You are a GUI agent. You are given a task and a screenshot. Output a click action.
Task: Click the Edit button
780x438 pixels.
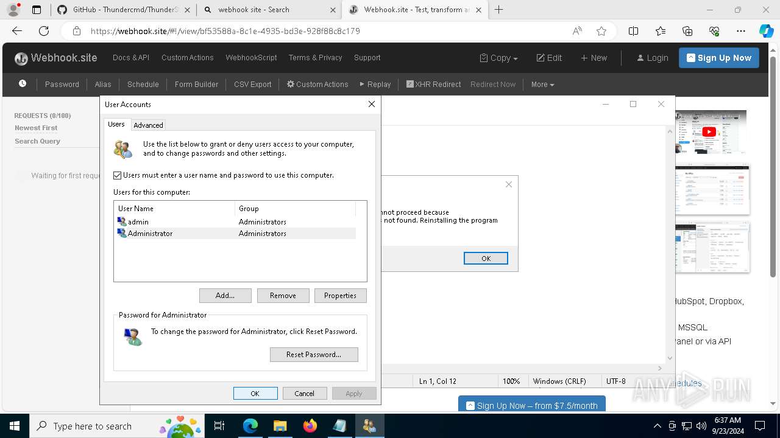click(x=549, y=58)
